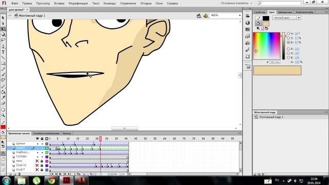329x185 pixels.
Task: Open the Модификация menu
Action: tap(78, 4)
